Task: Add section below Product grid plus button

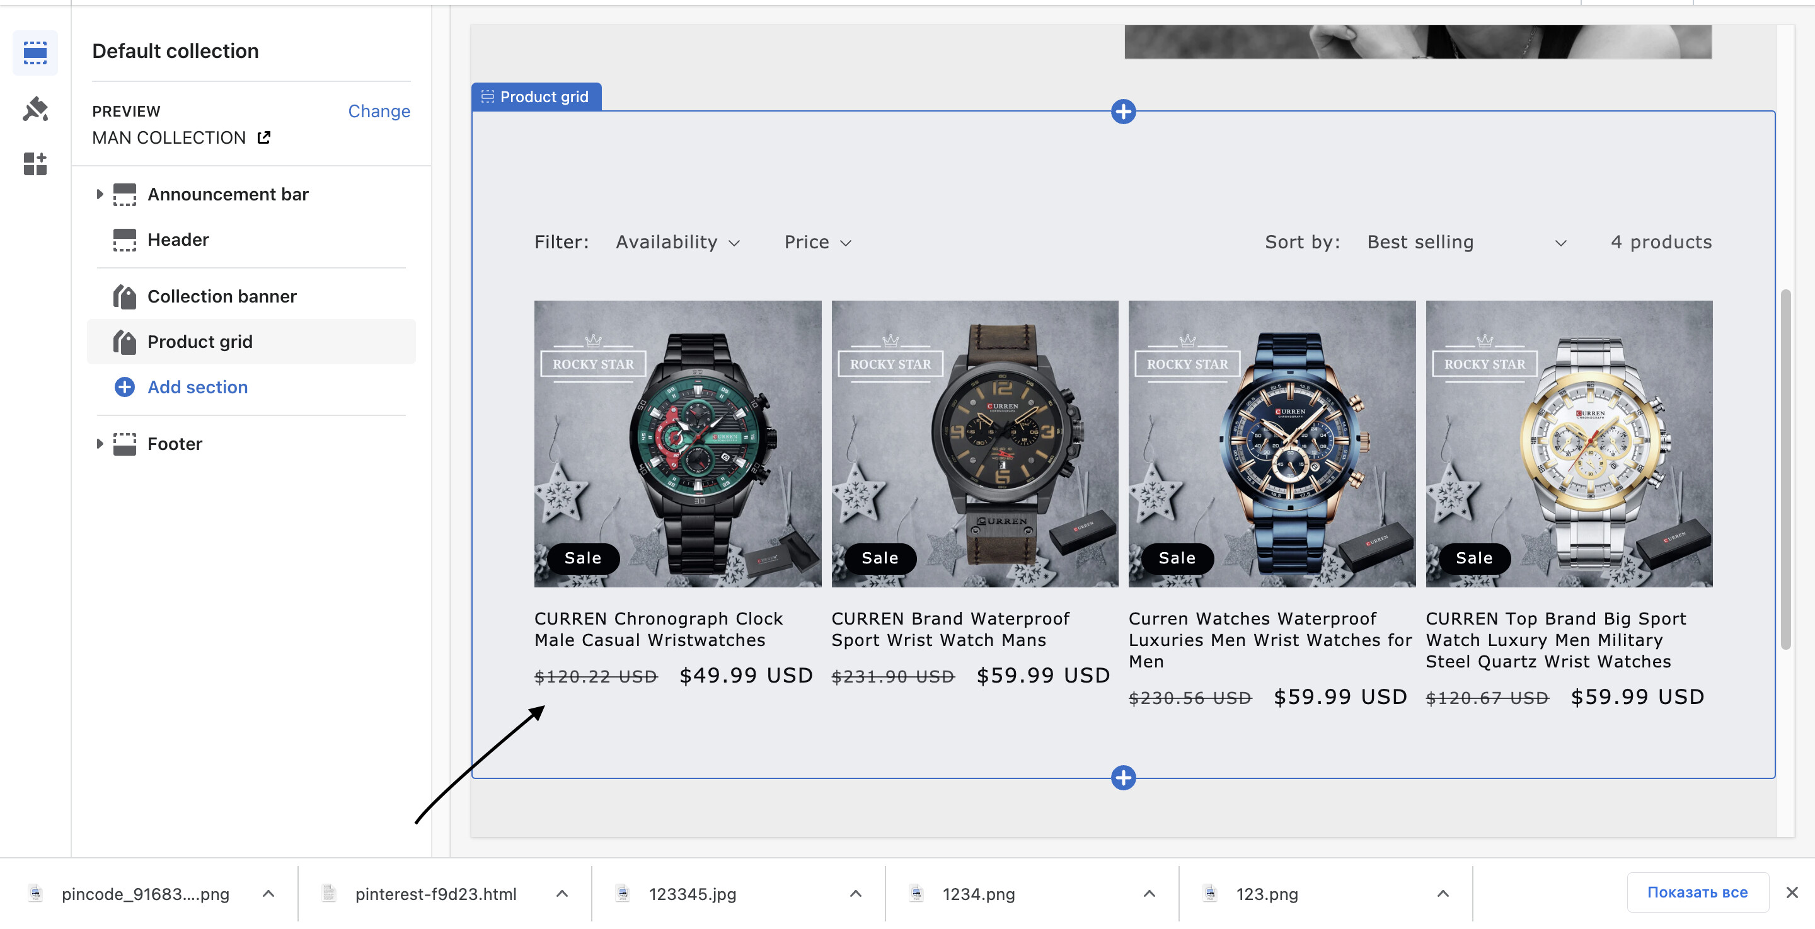Action: coord(1123,778)
